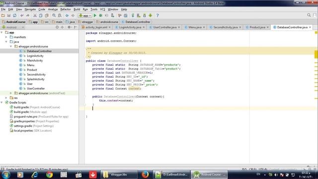Click the editor vertical scrollbar marker
The width and height of the screenshot is (318, 179).
(316, 54)
